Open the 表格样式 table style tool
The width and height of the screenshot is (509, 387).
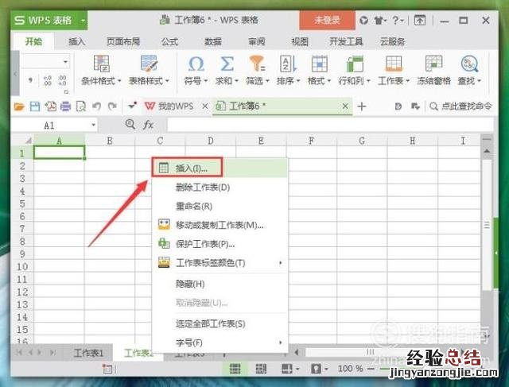click(x=149, y=65)
